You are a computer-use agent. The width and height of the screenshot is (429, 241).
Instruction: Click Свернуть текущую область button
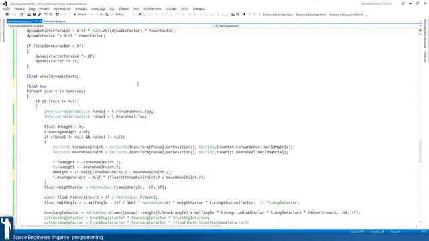pyautogui.click(x=347, y=15)
